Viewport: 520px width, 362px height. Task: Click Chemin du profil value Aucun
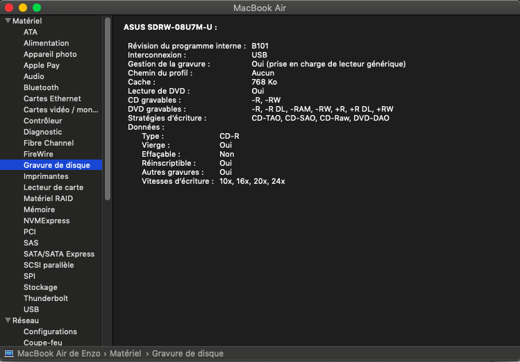[263, 74]
